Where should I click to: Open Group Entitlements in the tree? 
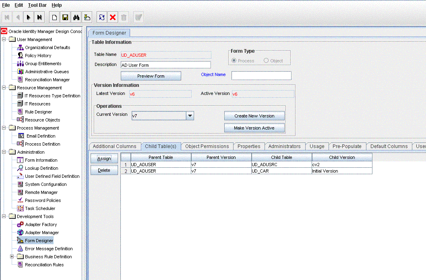click(43, 64)
